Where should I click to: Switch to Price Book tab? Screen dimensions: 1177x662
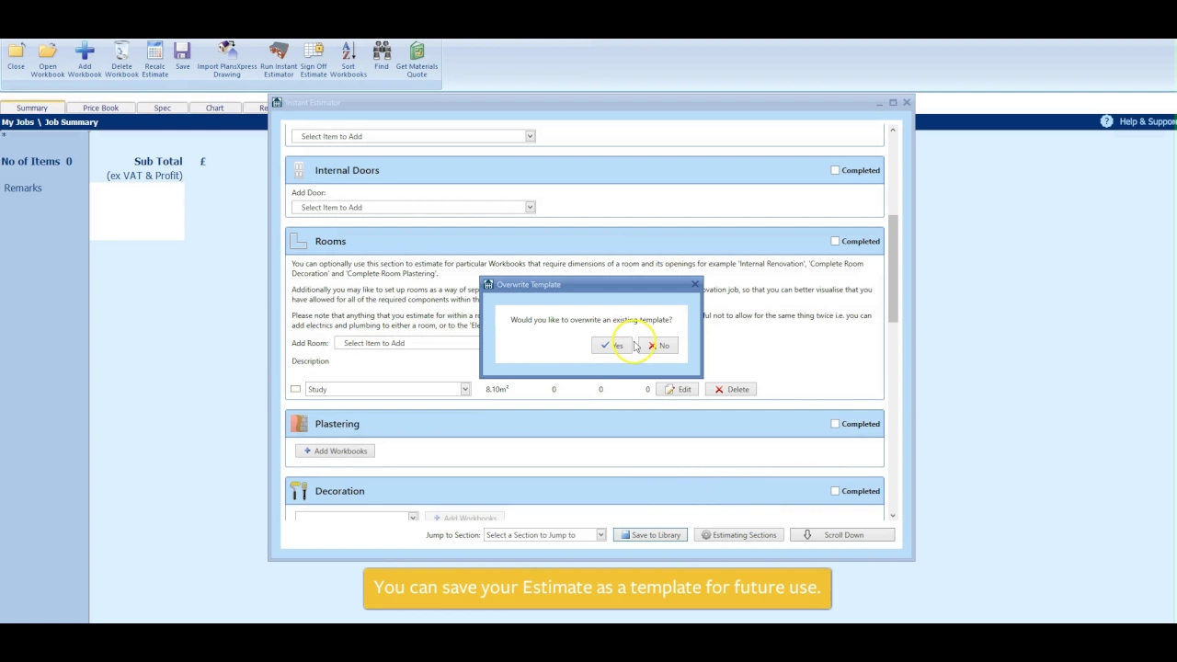pyautogui.click(x=100, y=108)
